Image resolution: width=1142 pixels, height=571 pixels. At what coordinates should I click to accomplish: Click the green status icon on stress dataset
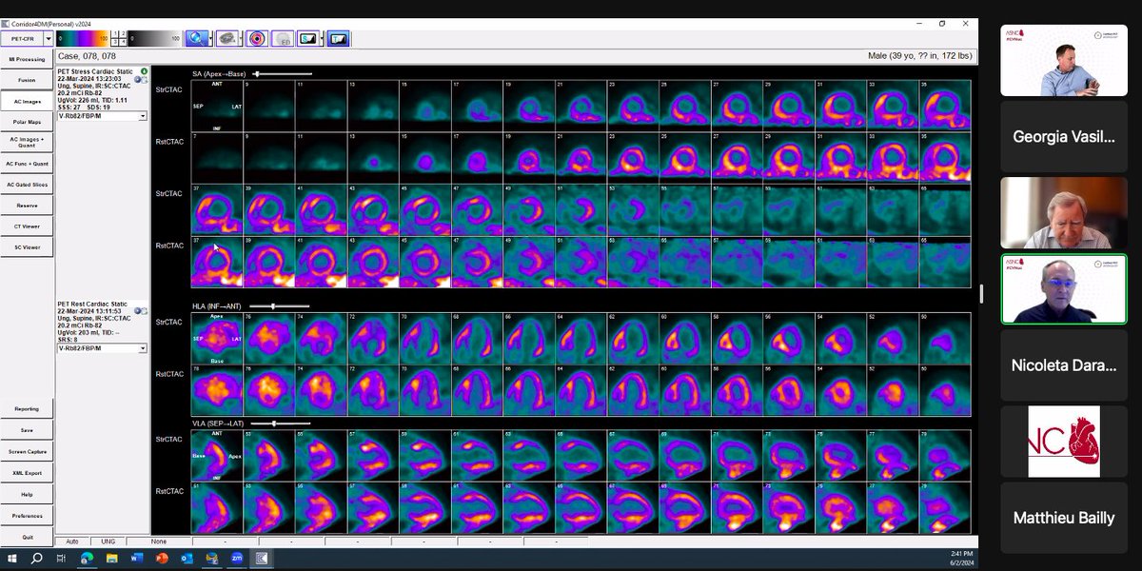click(x=144, y=71)
